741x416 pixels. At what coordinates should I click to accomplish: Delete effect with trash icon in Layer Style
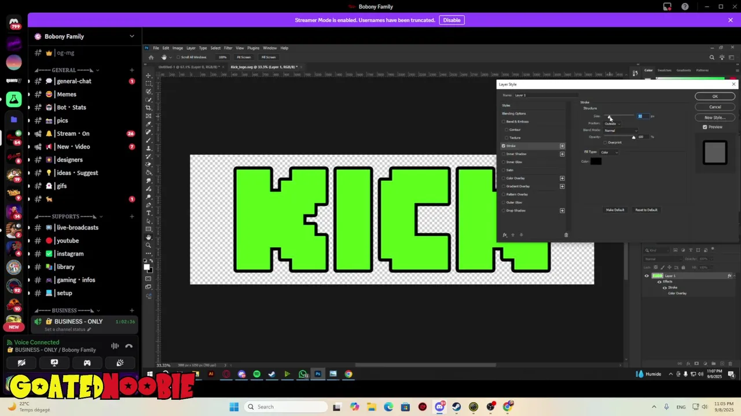566,235
